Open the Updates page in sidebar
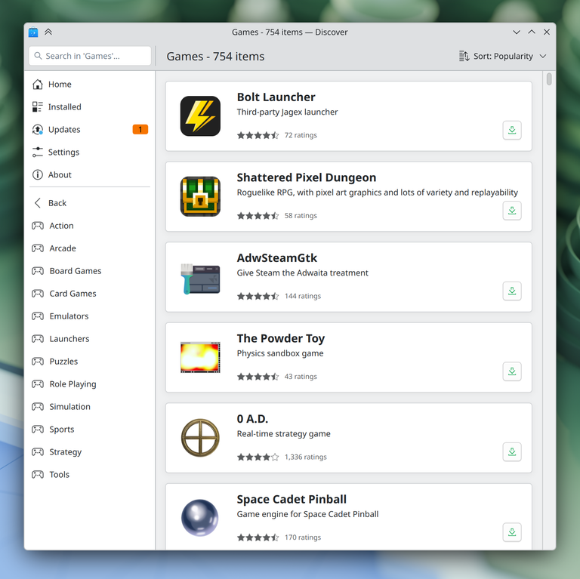 64,130
